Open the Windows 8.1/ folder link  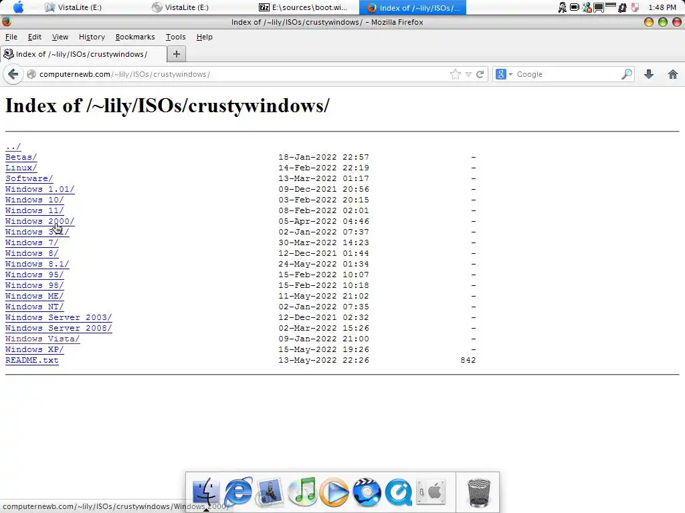tap(37, 264)
